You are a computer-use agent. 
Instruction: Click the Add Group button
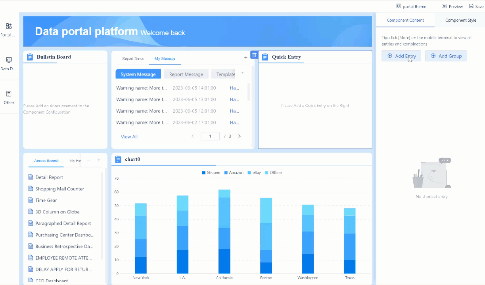pos(446,56)
